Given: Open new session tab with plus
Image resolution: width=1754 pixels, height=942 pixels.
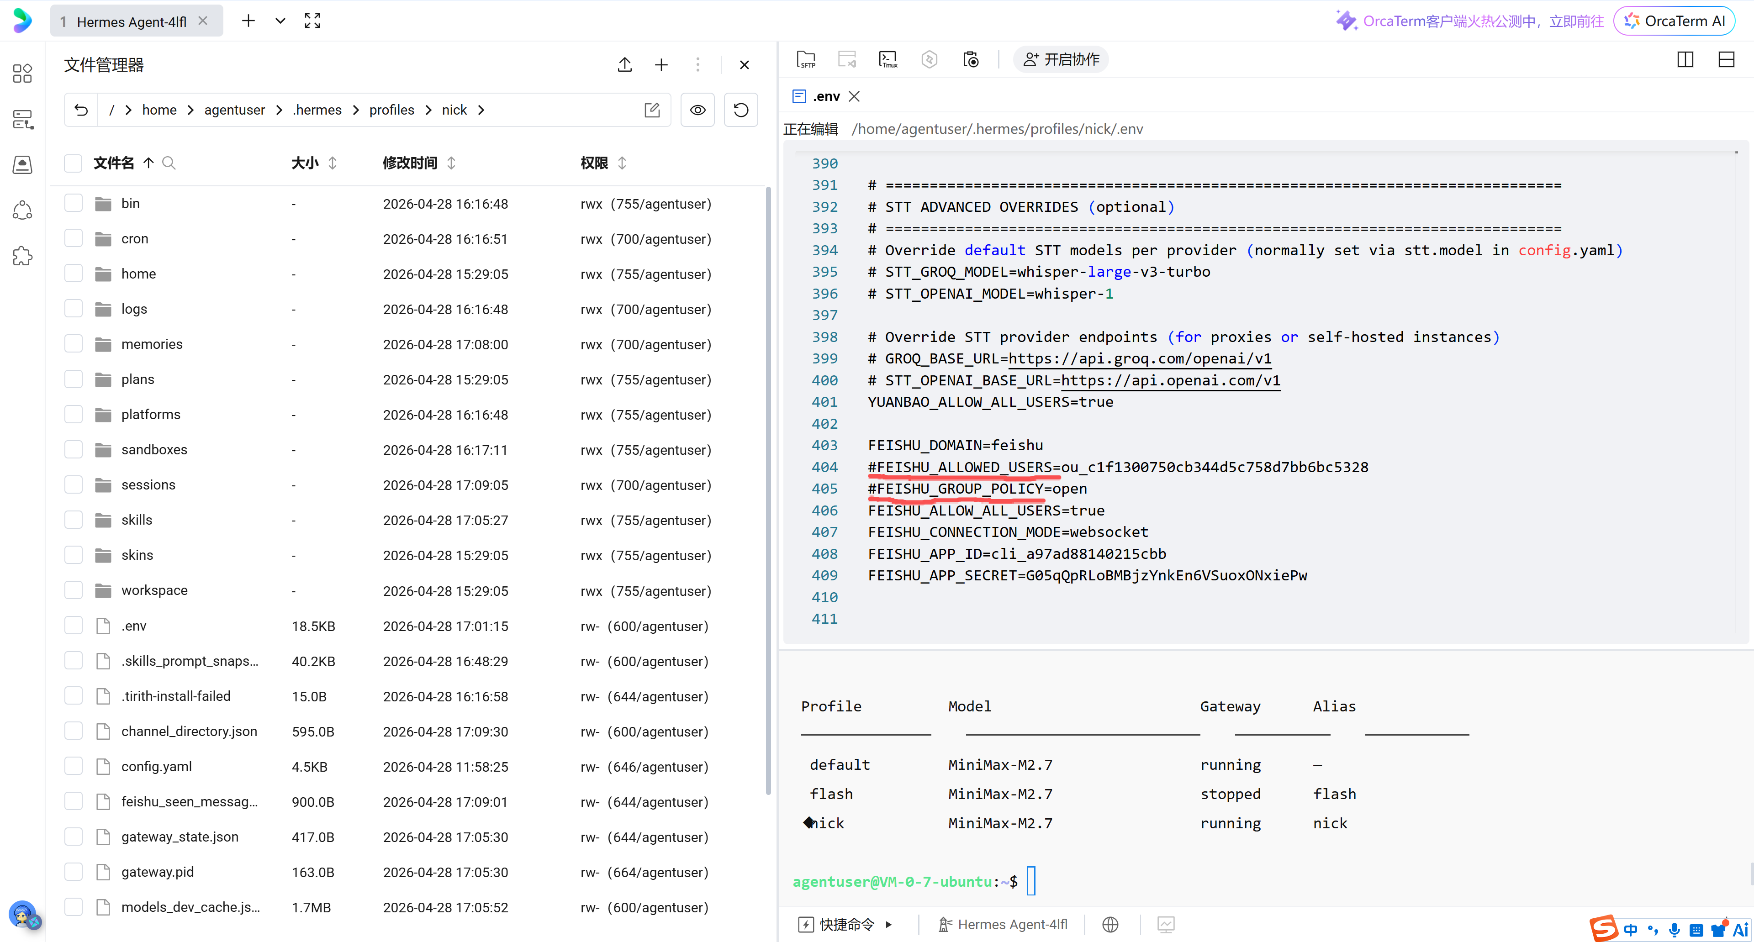Looking at the screenshot, I should click(248, 21).
